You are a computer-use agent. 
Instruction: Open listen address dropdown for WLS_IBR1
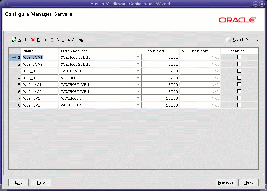tap(138, 98)
